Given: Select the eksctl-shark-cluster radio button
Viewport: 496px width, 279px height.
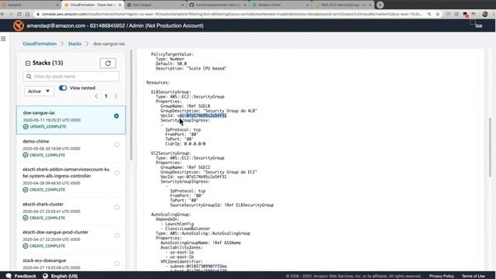Looking at the screenshot, I should click(117, 207).
